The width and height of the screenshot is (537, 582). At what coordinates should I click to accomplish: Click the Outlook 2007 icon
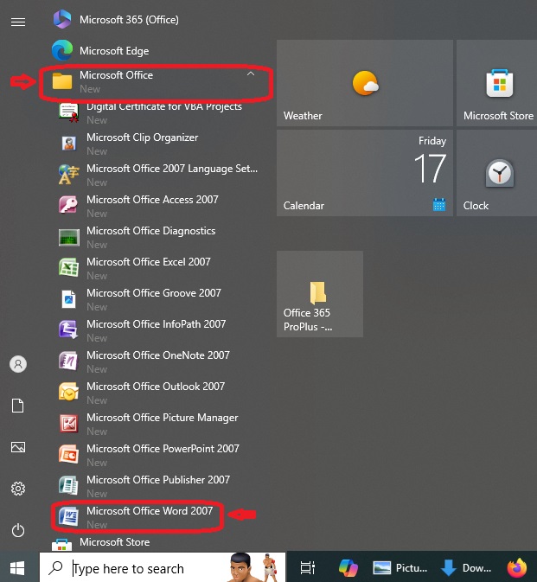point(68,392)
